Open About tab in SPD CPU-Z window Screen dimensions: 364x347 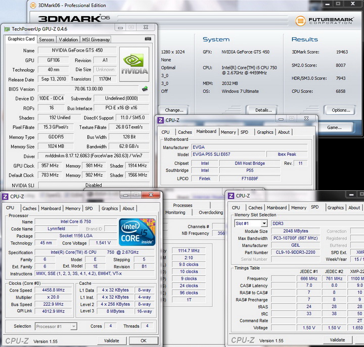354,208
